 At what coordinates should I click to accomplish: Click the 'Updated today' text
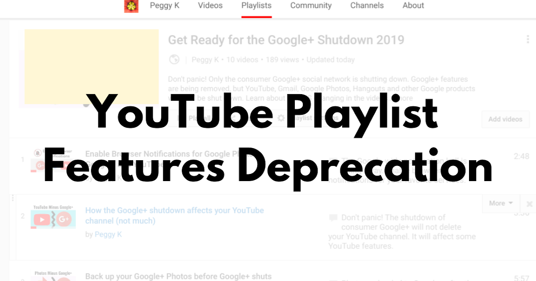pyautogui.click(x=331, y=60)
